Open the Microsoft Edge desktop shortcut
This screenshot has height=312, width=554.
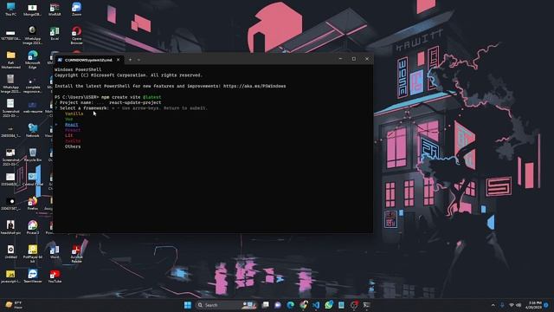tap(33, 59)
